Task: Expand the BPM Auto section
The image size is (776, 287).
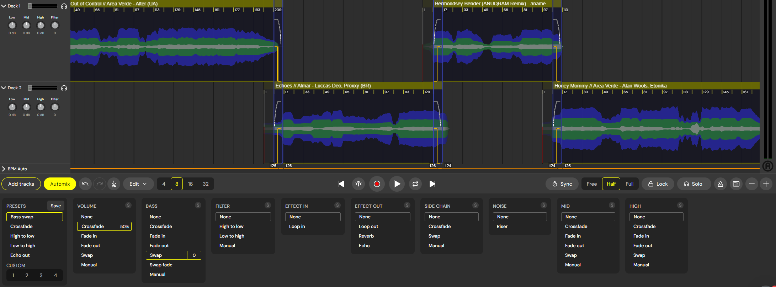Action: 4,169
